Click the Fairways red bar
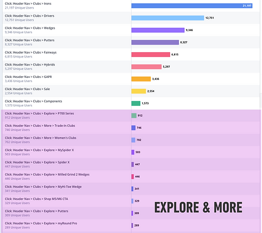Viewport: 262px width, 233px height. [x=151, y=54]
